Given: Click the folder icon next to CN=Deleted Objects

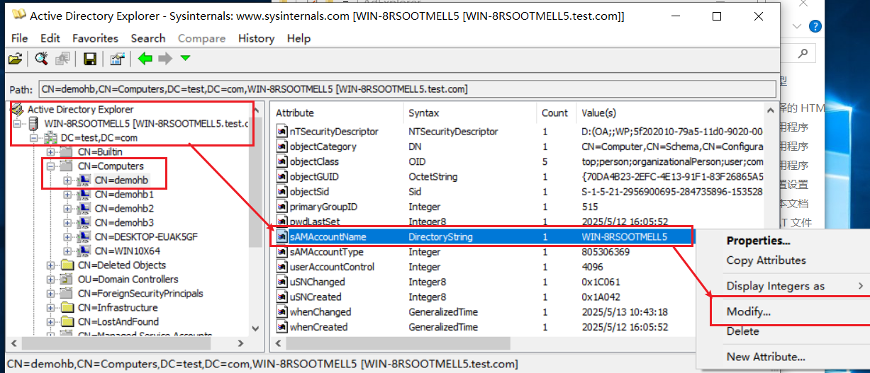Looking at the screenshot, I should (67, 265).
